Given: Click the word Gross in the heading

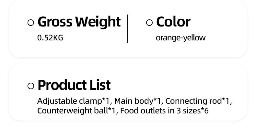Looking at the screenshot, I should tap(55, 22).
